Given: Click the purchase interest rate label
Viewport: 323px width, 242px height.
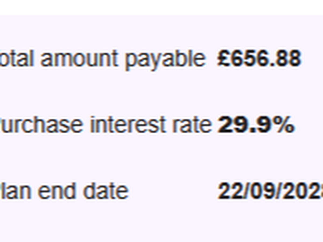Looking at the screenshot, I should [x=106, y=125].
